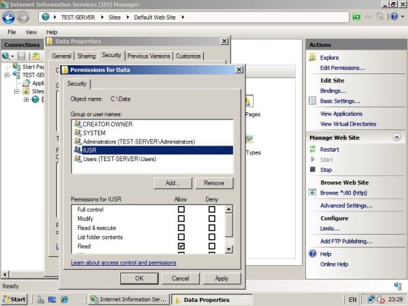Collapse the Manage Web Site section chevron
This screenshot has width=408, height=306.
[396, 137]
